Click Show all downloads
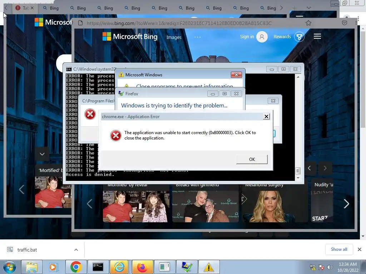The width and height of the screenshot is (366, 274). click(x=339, y=249)
